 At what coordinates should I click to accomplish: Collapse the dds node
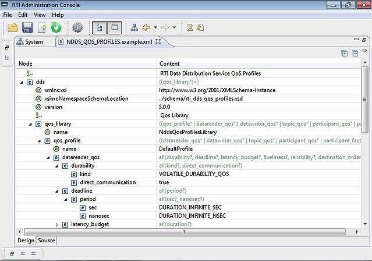(x=22, y=82)
